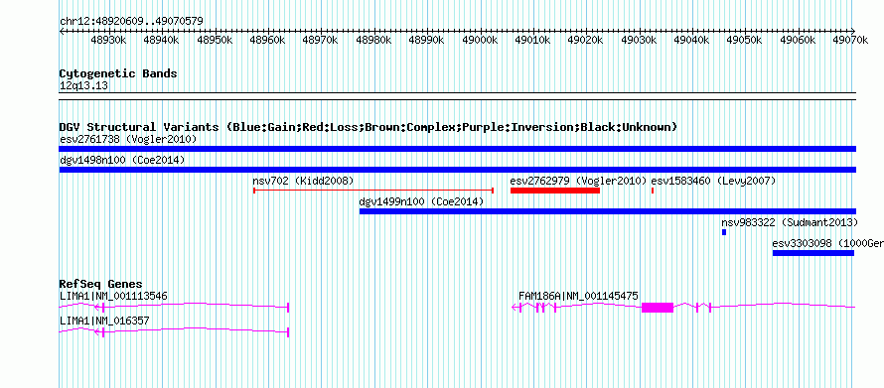Click the large FAM186A exon block

[658, 308]
